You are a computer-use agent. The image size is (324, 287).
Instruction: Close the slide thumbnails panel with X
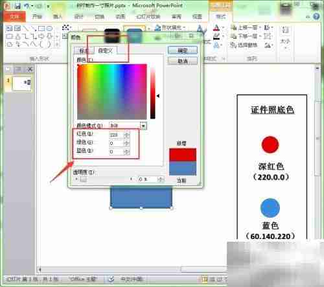point(30,69)
